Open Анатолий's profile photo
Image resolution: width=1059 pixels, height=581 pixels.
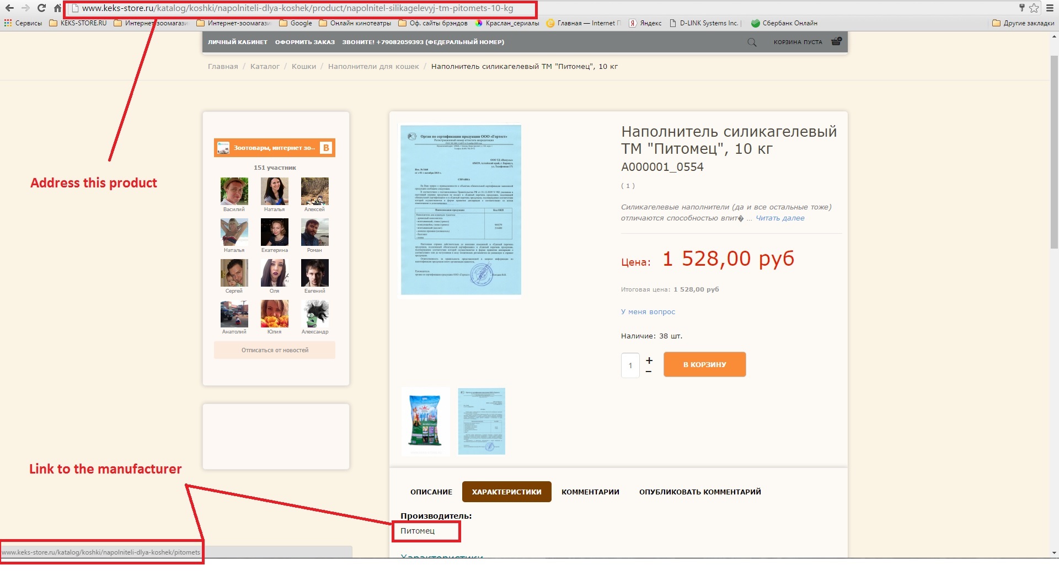click(234, 314)
